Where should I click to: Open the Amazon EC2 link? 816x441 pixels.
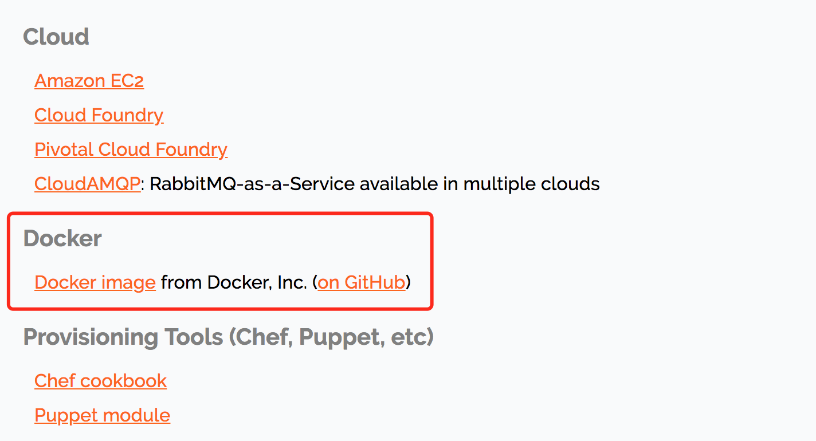click(x=89, y=81)
